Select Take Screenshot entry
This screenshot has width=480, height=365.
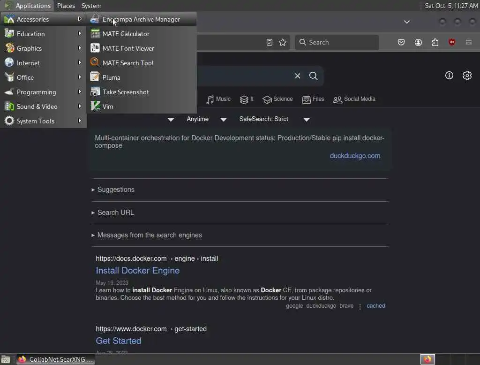142,92
